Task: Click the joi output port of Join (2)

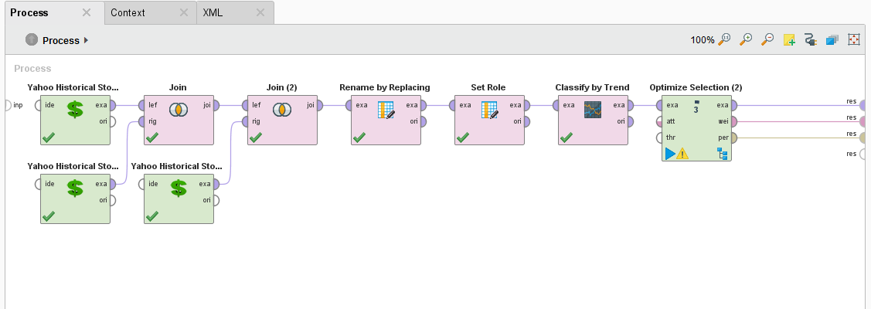Action: click(319, 105)
